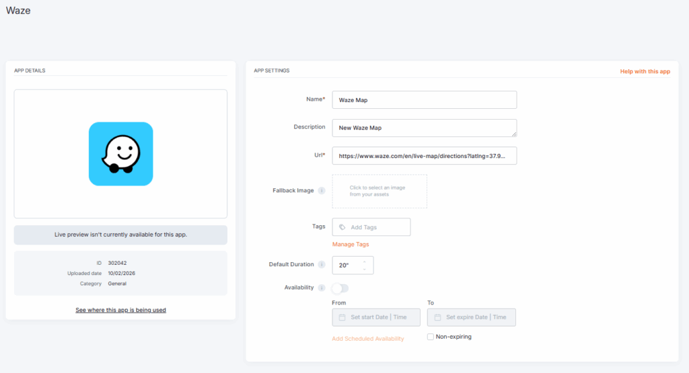Open the Set start Date picker

[382, 317]
